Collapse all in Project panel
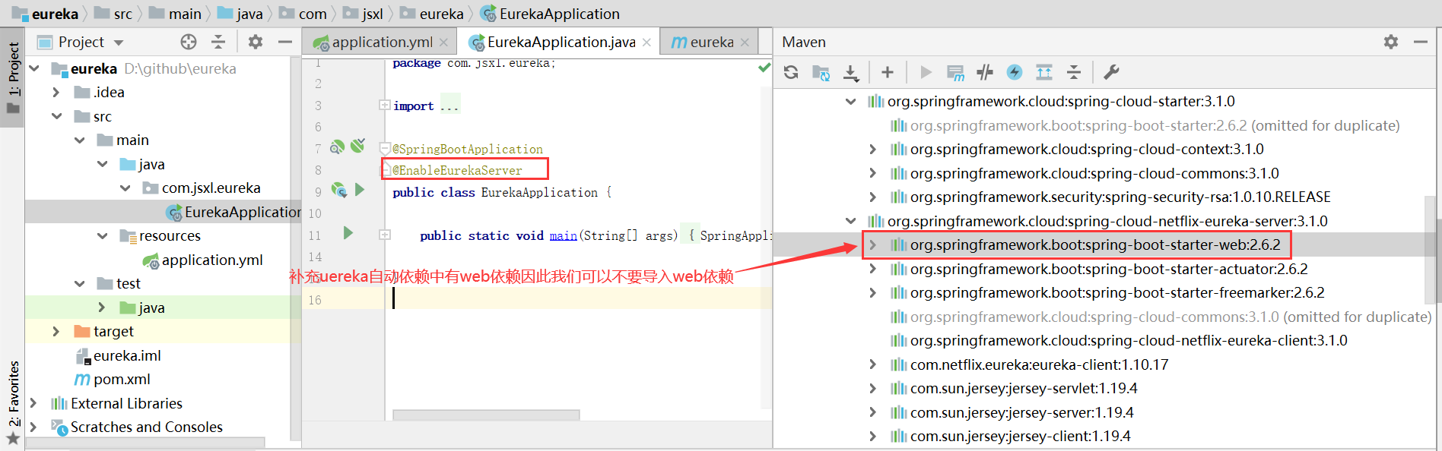Screen dimensions: 1442x451 click(x=218, y=42)
